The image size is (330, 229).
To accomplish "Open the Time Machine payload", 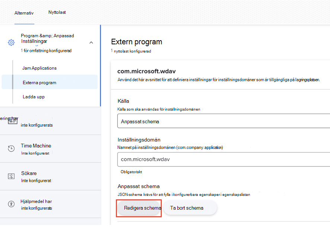I will coord(51,149).
